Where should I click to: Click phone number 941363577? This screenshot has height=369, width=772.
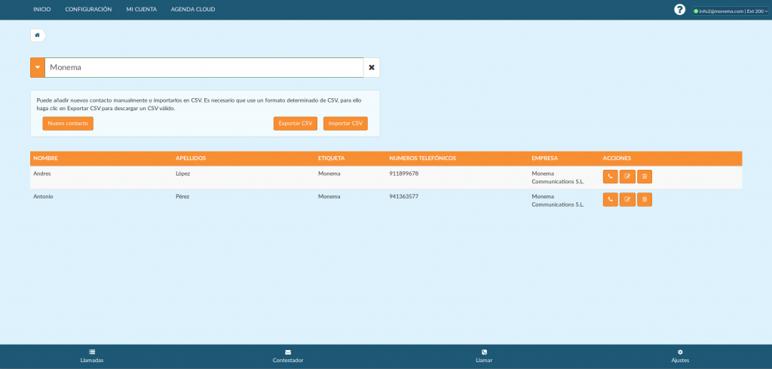pos(404,196)
